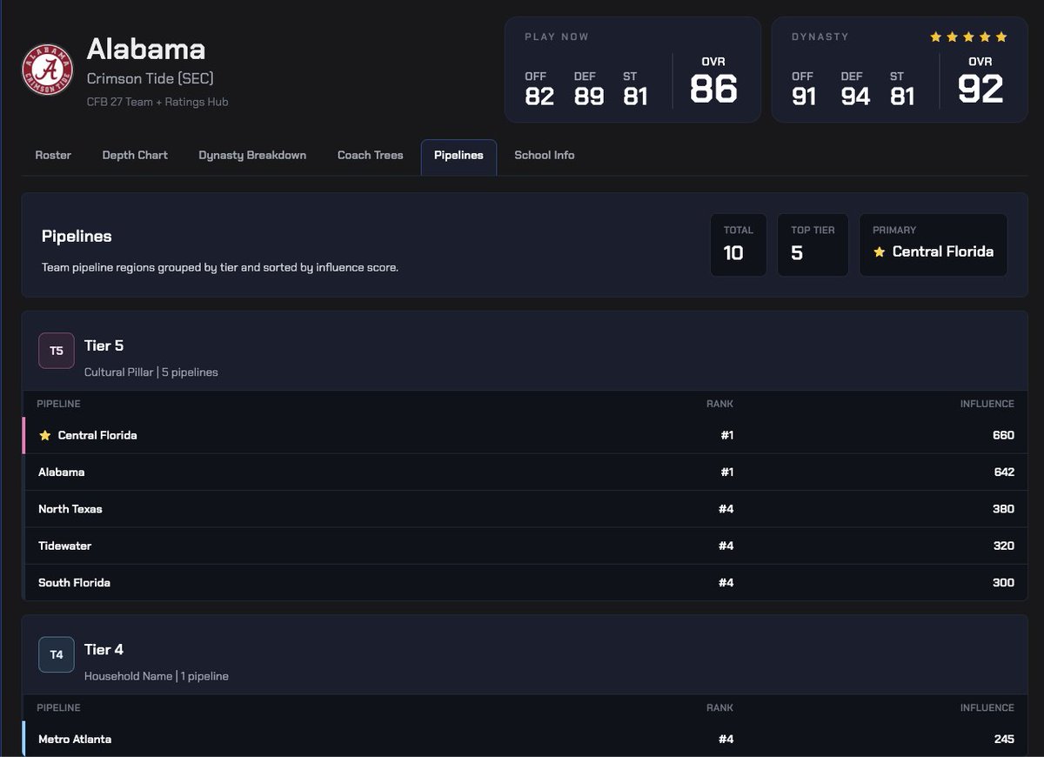Click the star in the Primary card
This screenshot has width=1044, height=757.
click(x=880, y=251)
